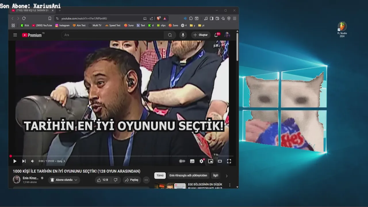Open the extensions puzzle icon
Viewport: 368px width, 207px height.
tap(191, 18)
